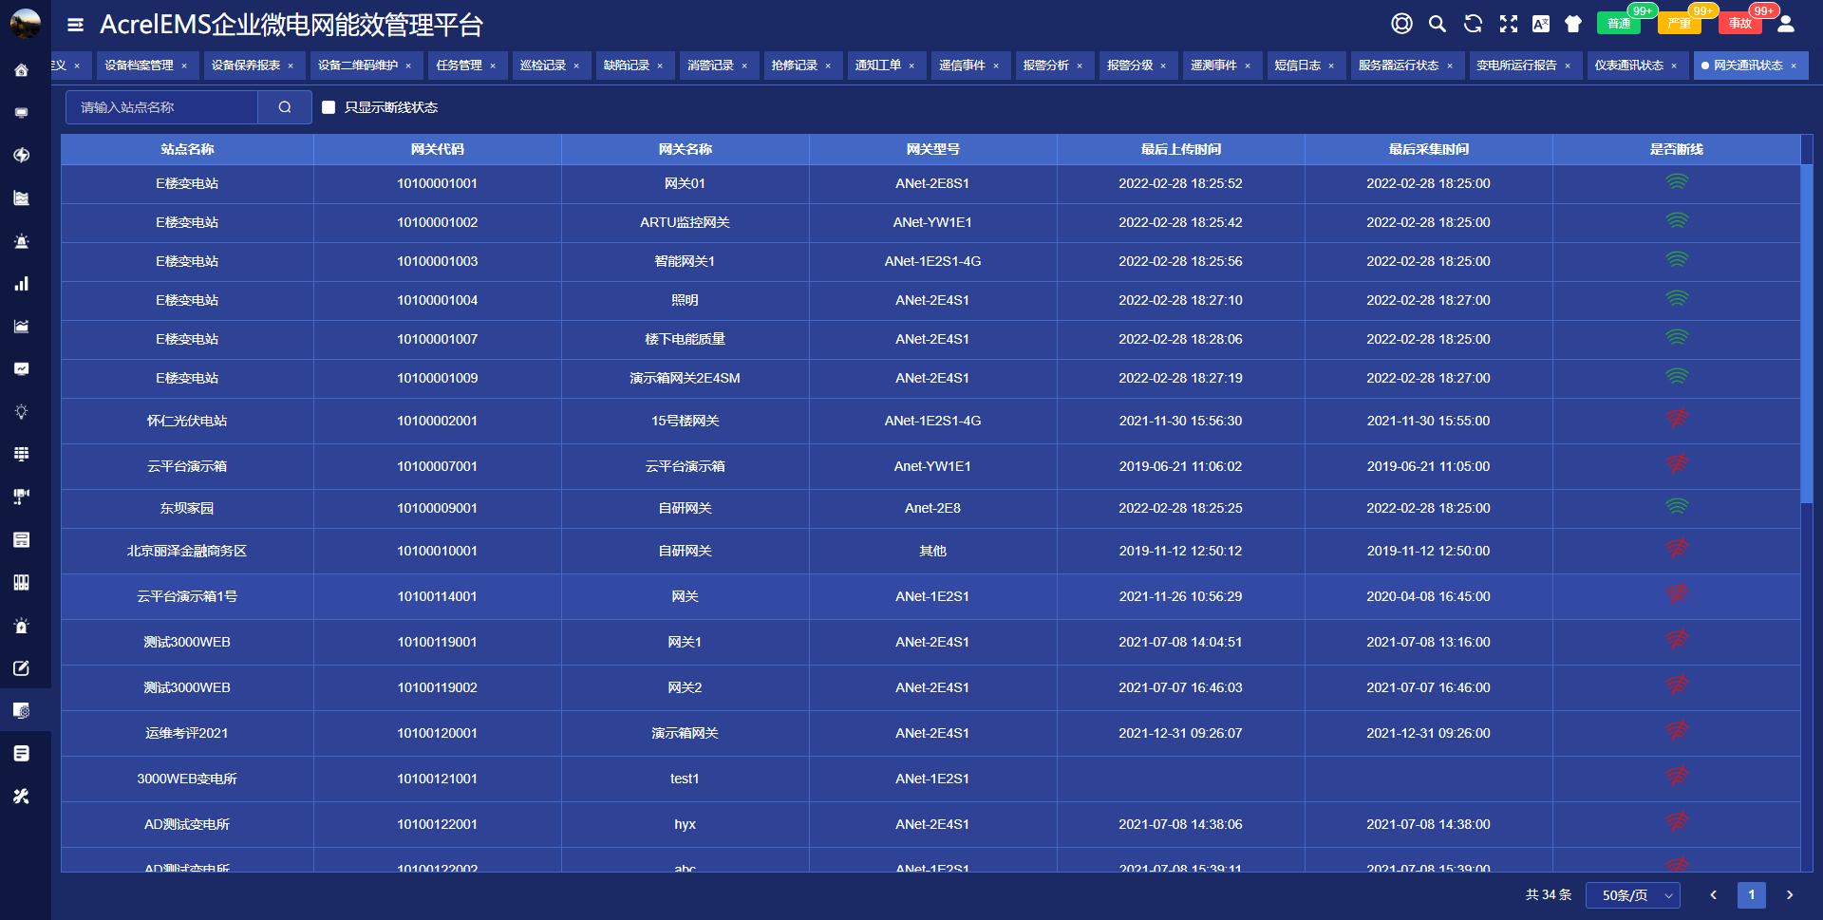Click the station name search input
1823x920 pixels.
click(x=161, y=107)
